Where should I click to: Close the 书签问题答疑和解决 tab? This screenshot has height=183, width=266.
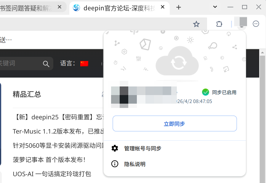59,7
